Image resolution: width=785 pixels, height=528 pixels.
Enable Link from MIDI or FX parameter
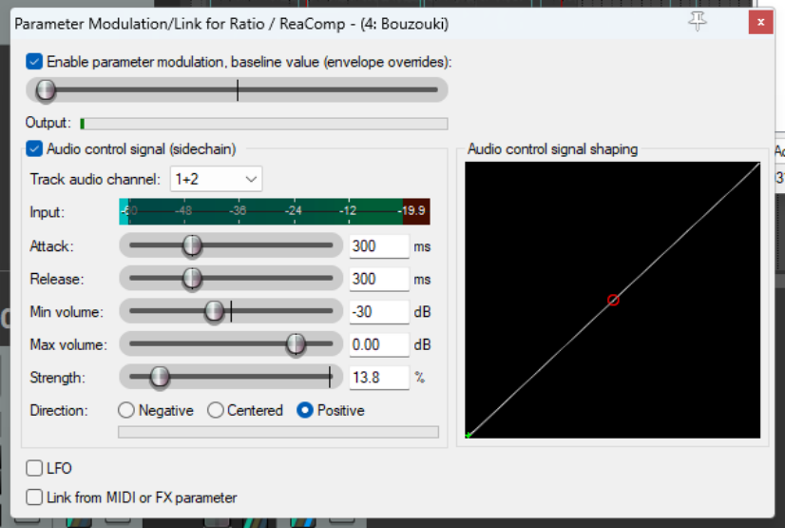tap(34, 498)
